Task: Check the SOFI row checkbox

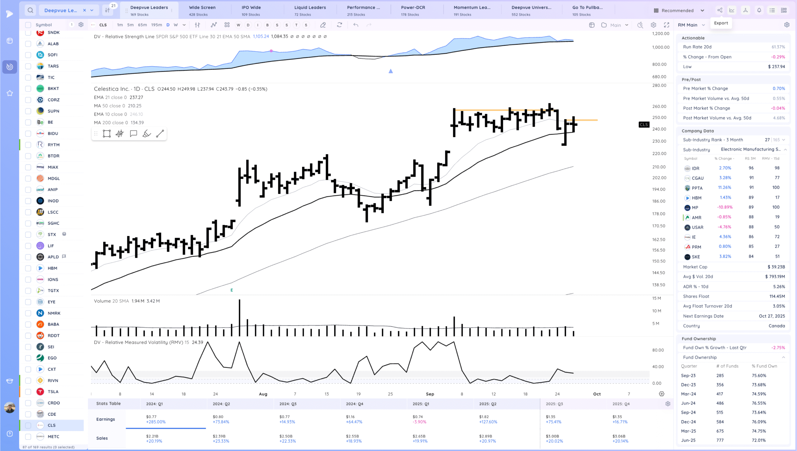Action: tap(28, 55)
